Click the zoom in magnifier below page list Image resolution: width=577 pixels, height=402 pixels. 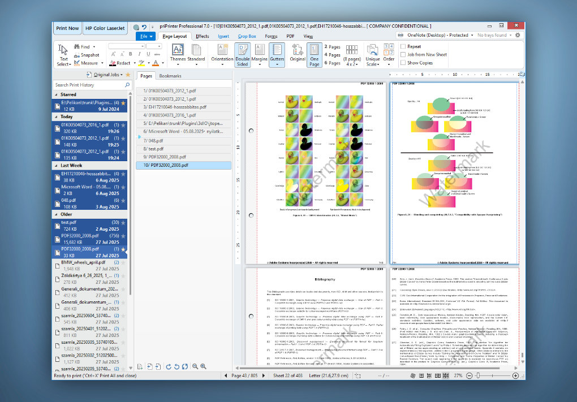point(203,366)
